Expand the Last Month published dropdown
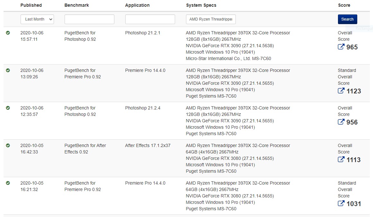The width and height of the screenshot is (373, 217). (x=37, y=19)
